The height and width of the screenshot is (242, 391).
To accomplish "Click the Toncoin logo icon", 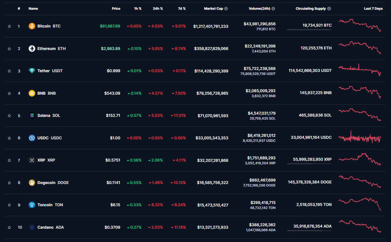I will [32, 205].
